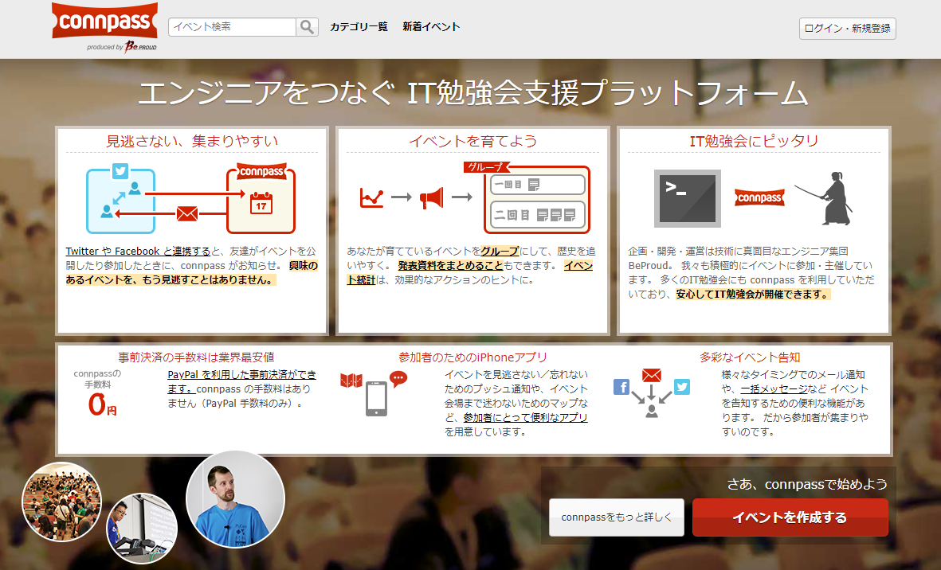Open the カテゴリ一覧 menu item
Image resolution: width=941 pixels, height=570 pixels.
pyautogui.click(x=359, y=27)
